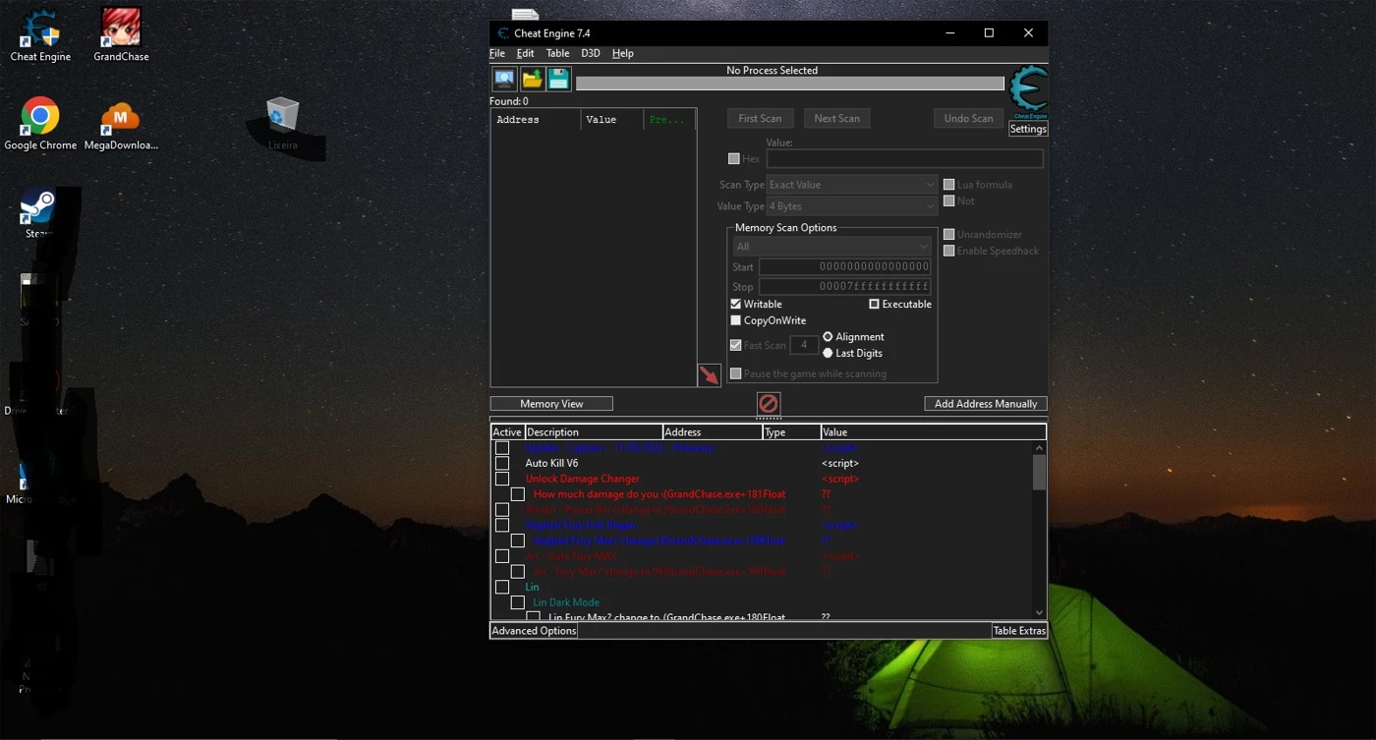This screenshot has width=1376, height=740.
Task: Click the results Address column header
Action: pos(536,120)
